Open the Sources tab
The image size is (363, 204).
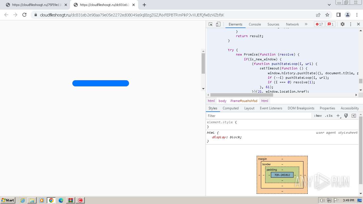(273, 24)
